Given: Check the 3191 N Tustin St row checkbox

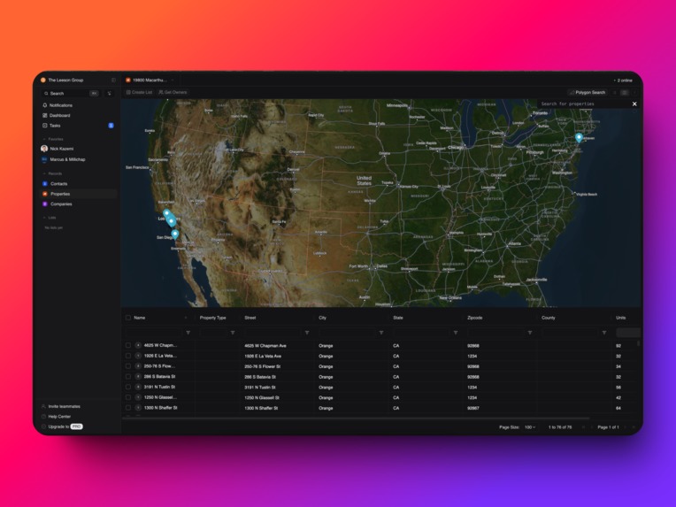Looking at the screenshot, I should pos(128,387).
